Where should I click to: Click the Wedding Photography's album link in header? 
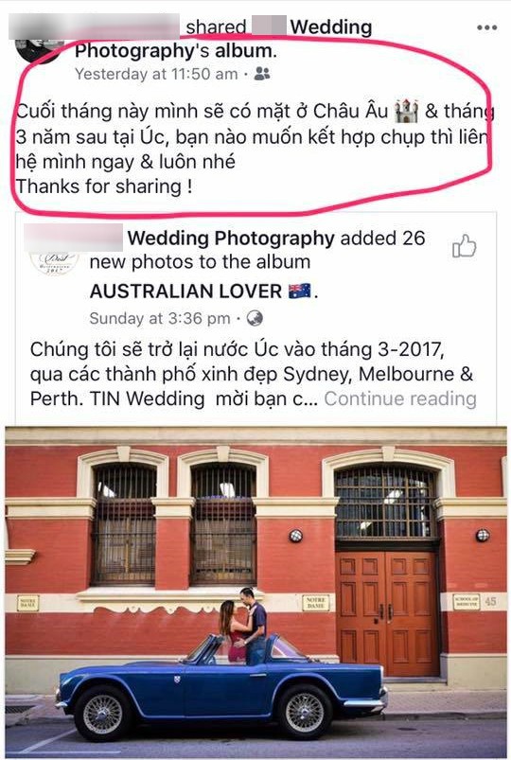[223, 39]
